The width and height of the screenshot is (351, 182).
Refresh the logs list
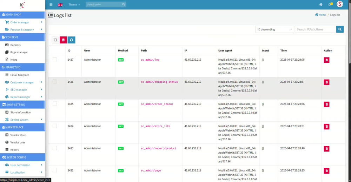[71, 40]
